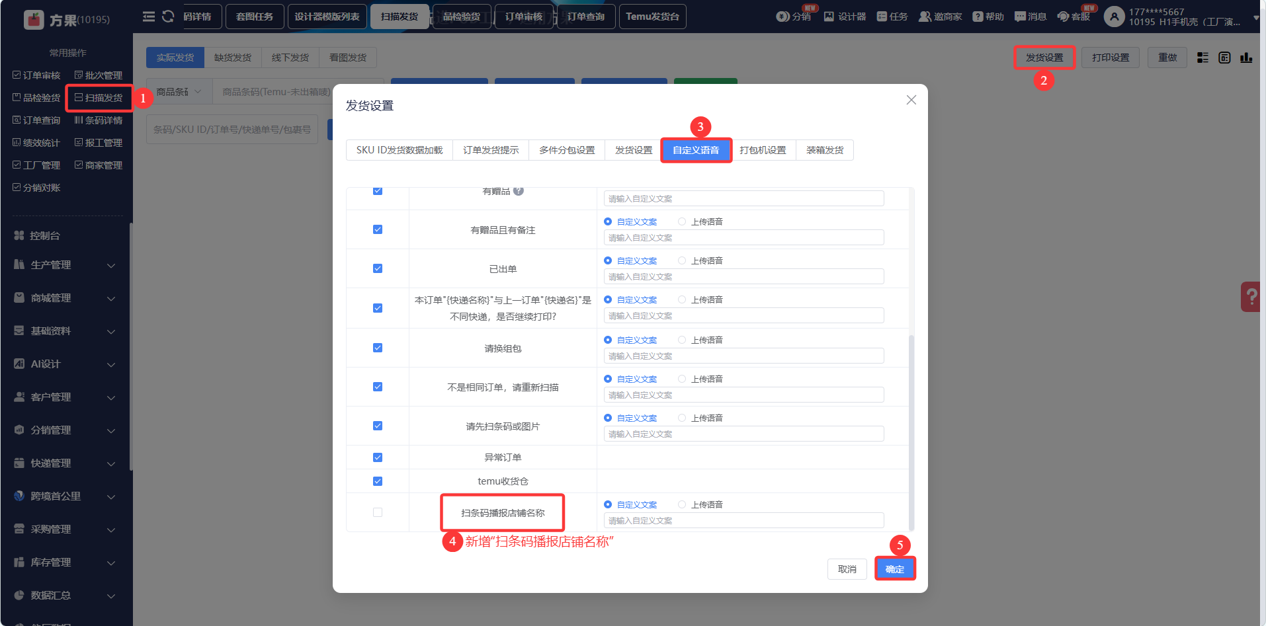The height and width of the screenshot is (626, 1266).
Task: Open 条码详情 shortcut in the sidebar
Action: pos(99,120)
